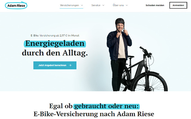191x119 pixels.
Task: Click the e-bike handlebar
Action: 145,52
